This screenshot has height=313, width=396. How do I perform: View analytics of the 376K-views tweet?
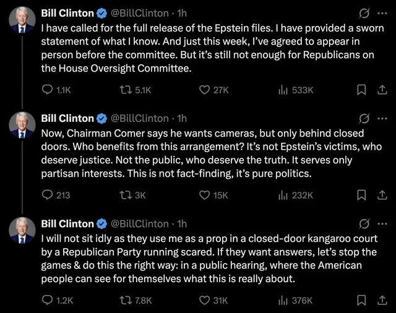click(284, 300)
